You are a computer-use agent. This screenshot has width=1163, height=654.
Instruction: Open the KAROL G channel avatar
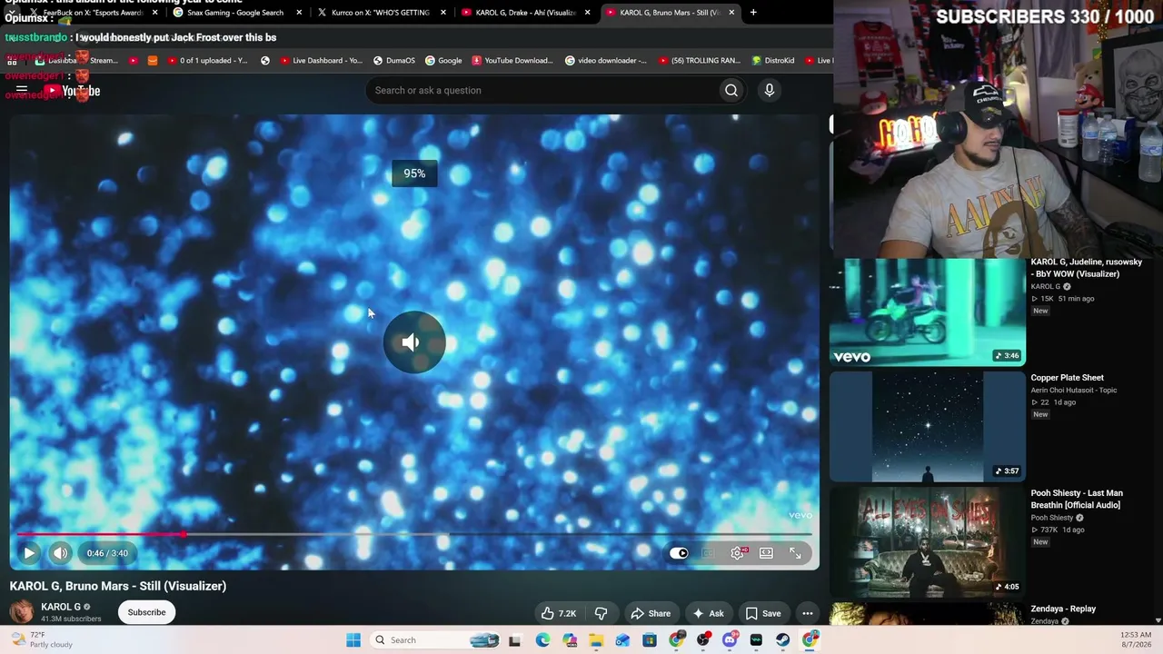tap(21, 611)
